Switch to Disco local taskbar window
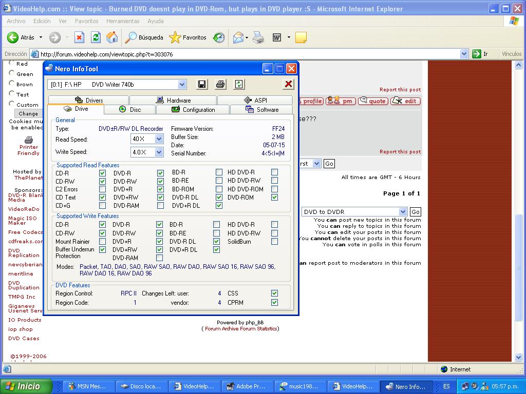The width and height of the screenshot is (526, 394). [x=141, y=386]
